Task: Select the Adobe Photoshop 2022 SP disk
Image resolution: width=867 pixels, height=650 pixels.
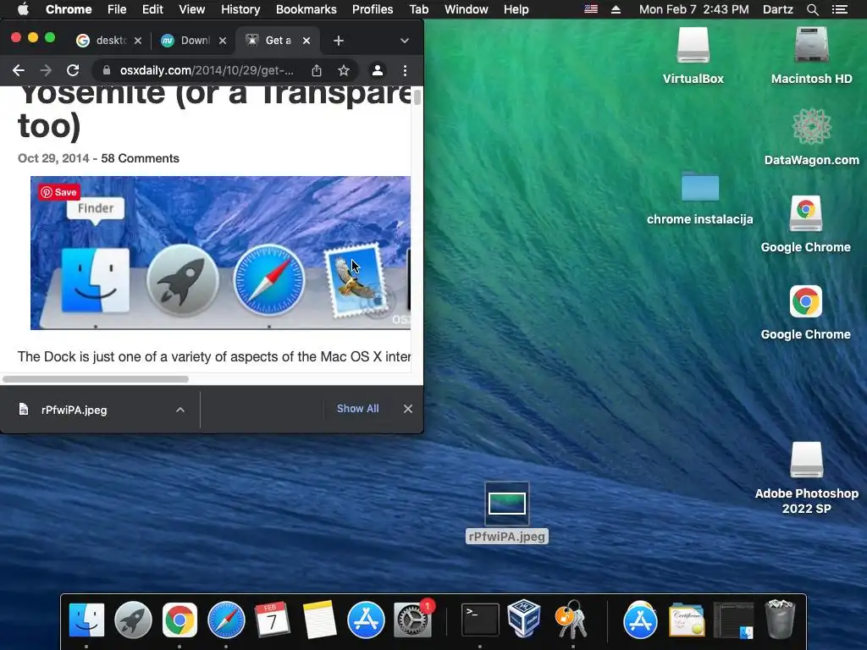Action: [x=806, y=478]
